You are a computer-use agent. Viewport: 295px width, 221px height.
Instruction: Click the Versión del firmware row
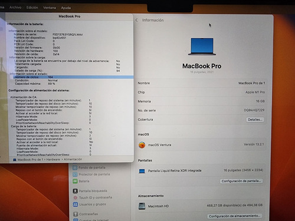[x=37, y=48]
